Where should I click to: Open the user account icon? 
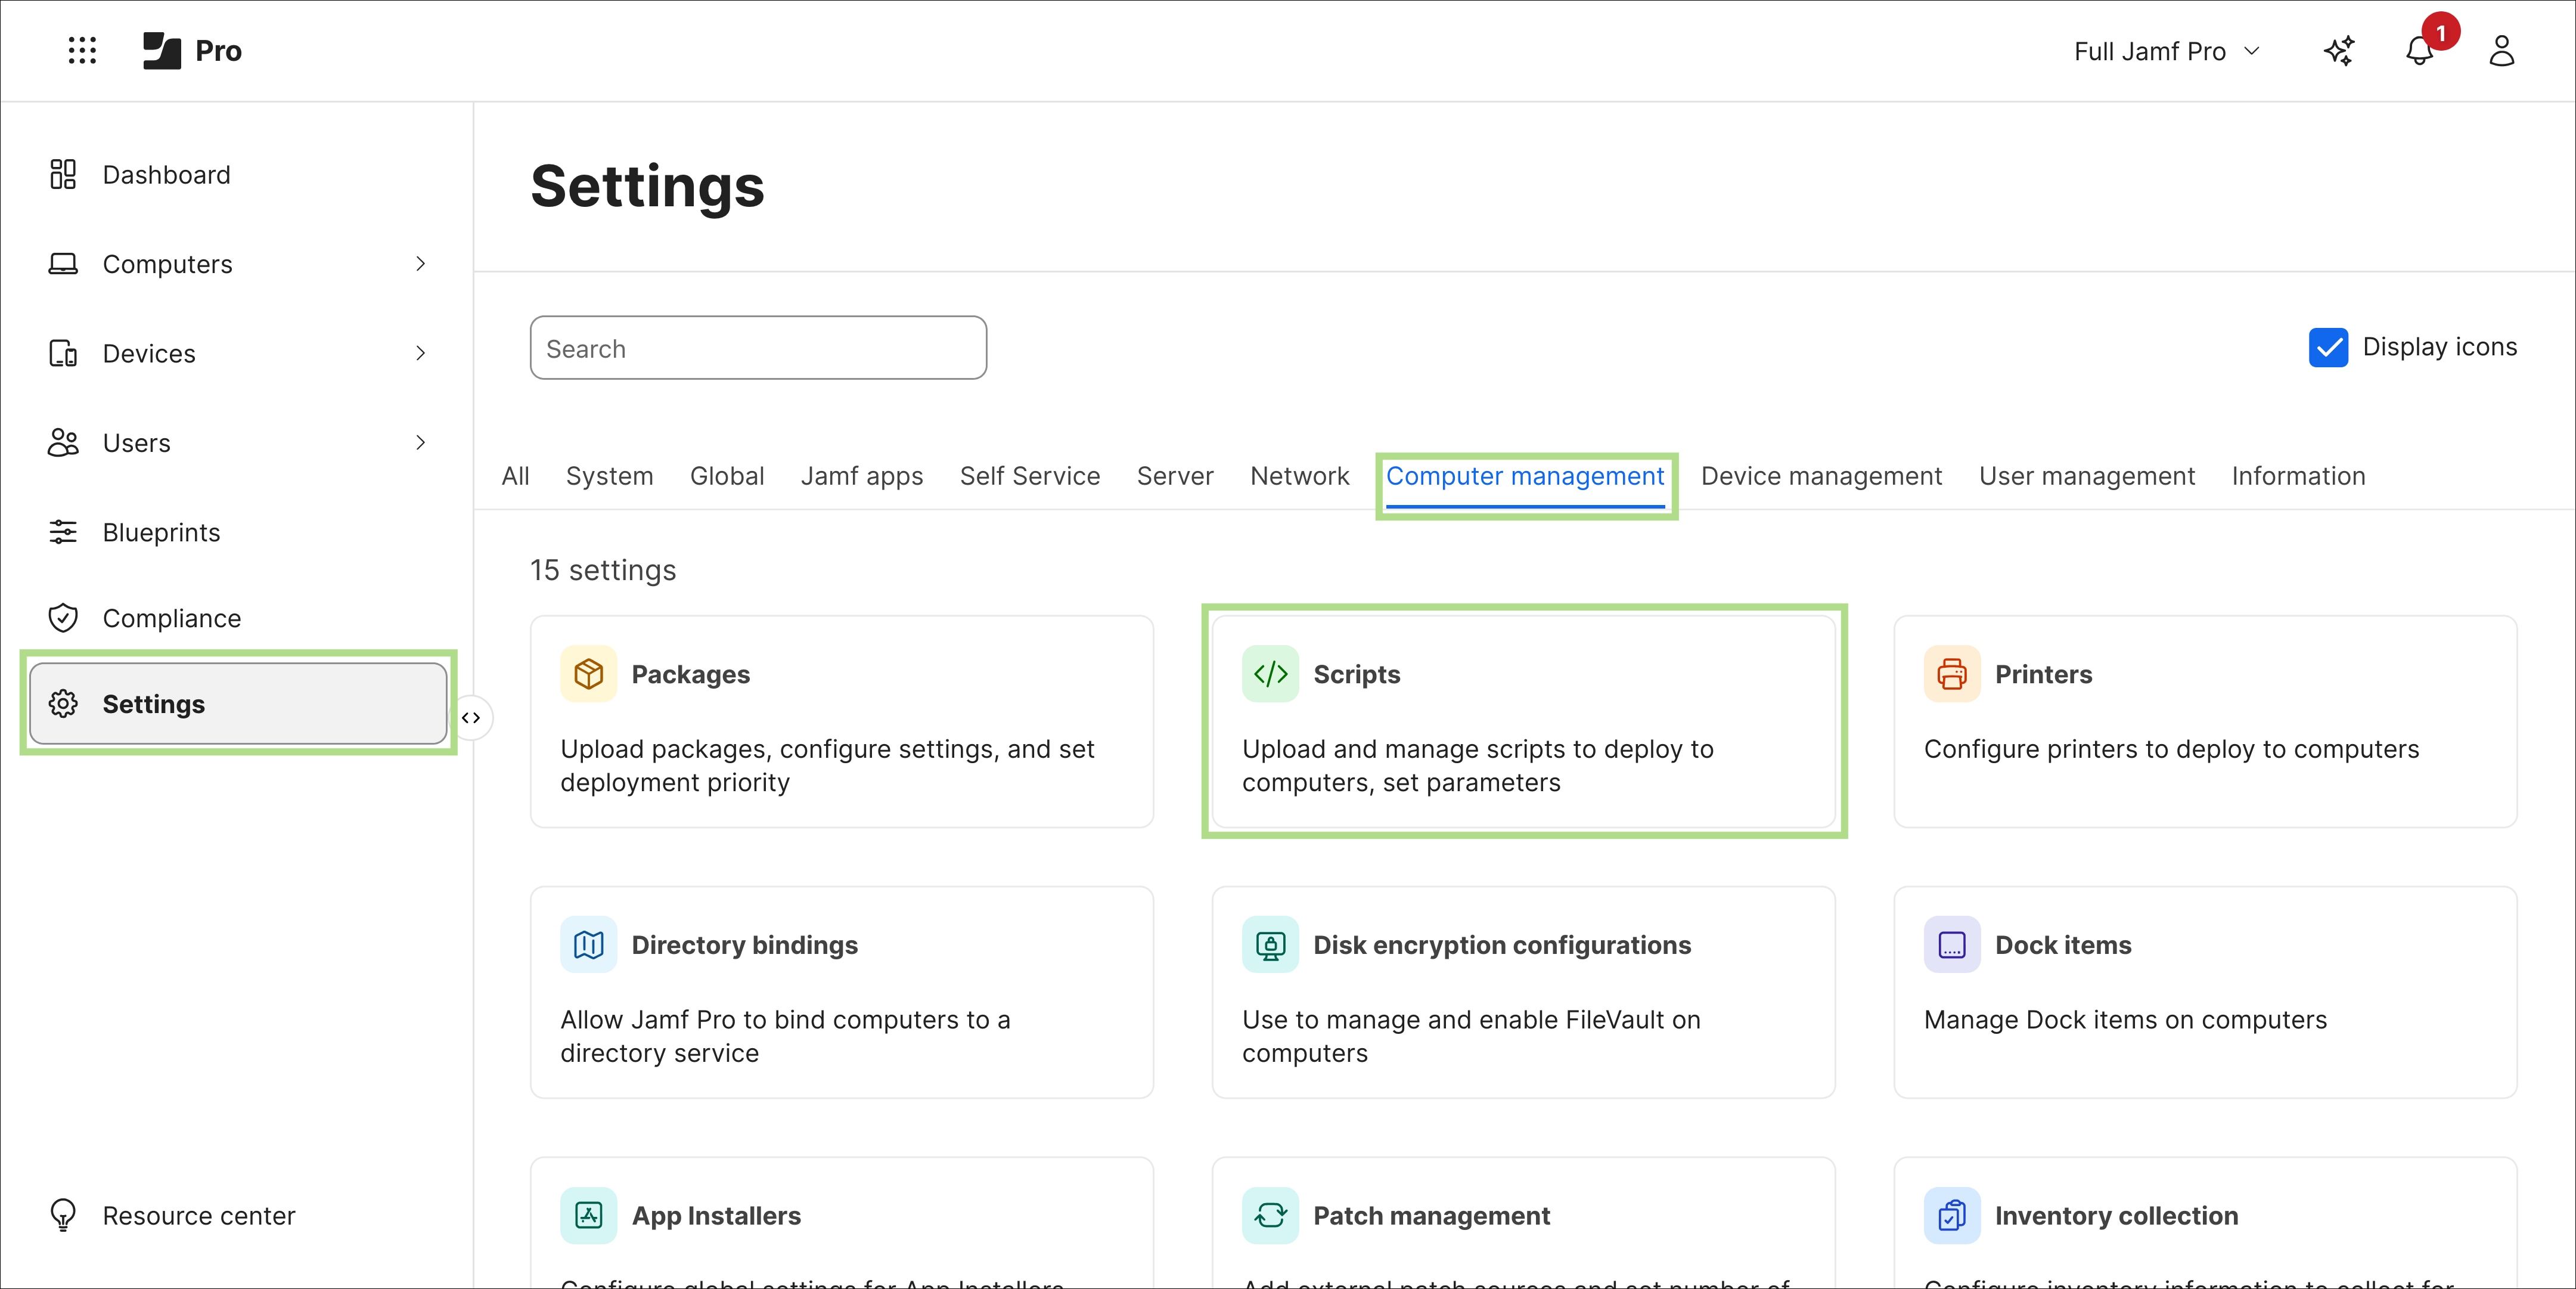(x=2501, y=50)
